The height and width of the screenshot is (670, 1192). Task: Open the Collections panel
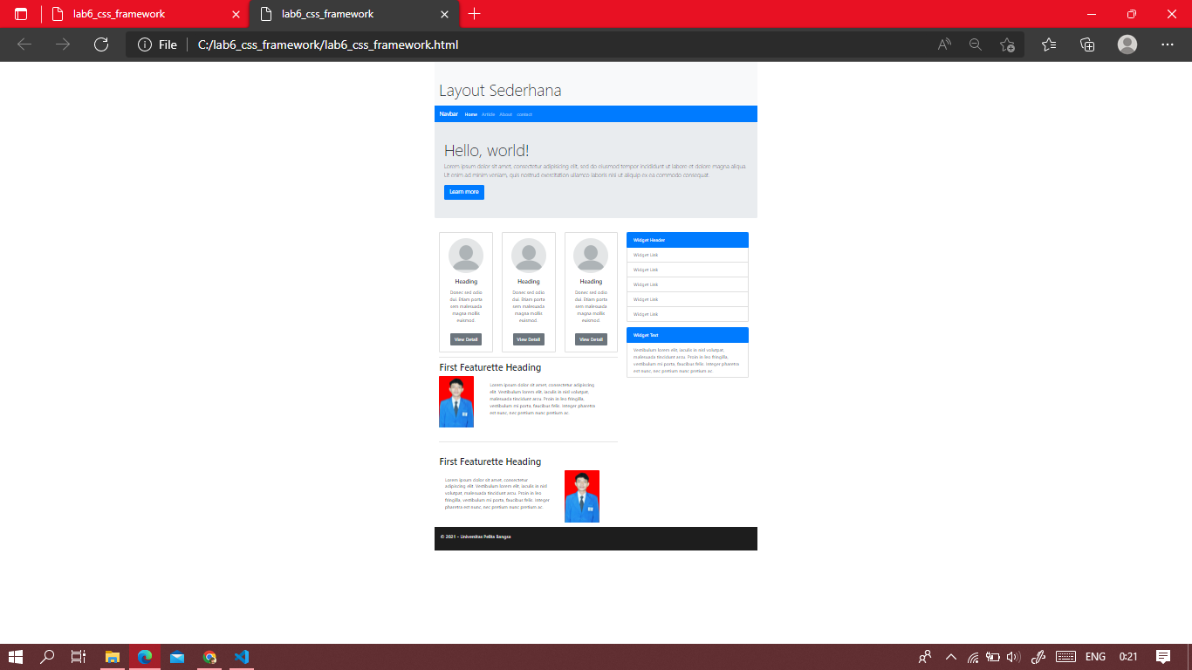(x=1087, y=44)
